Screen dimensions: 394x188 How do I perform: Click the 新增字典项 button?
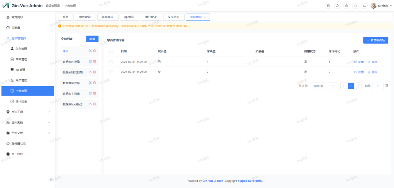(x=375, y=40)
